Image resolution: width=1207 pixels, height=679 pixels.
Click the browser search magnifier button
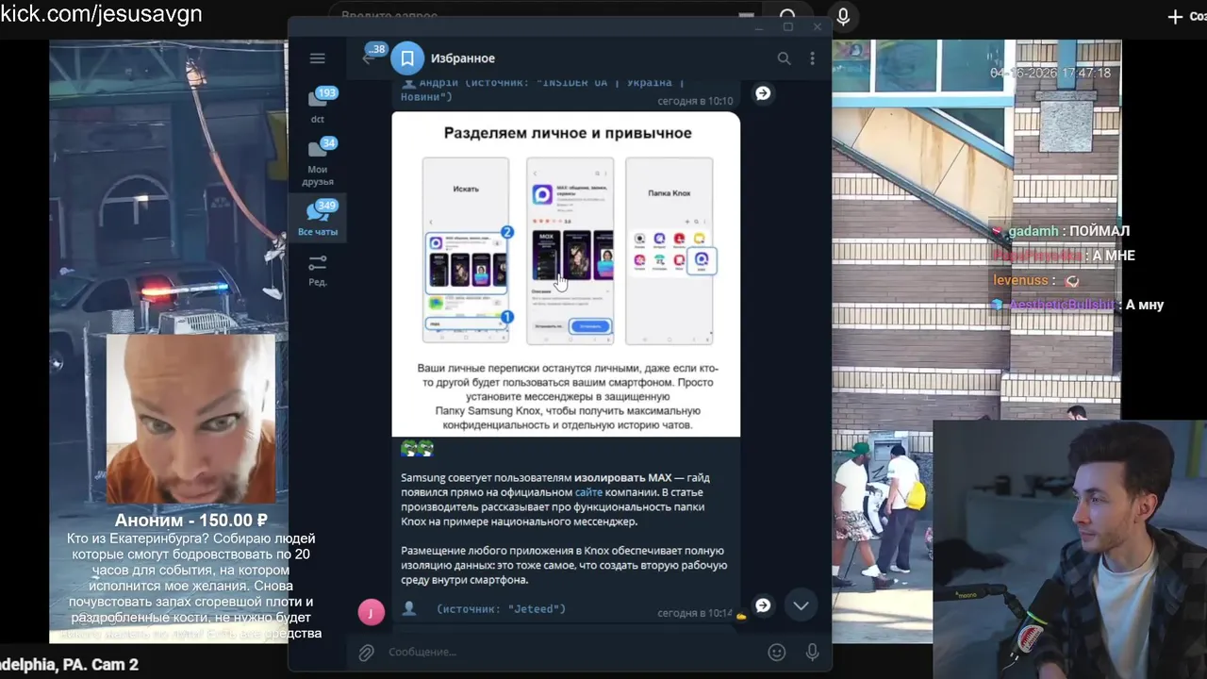787,16
